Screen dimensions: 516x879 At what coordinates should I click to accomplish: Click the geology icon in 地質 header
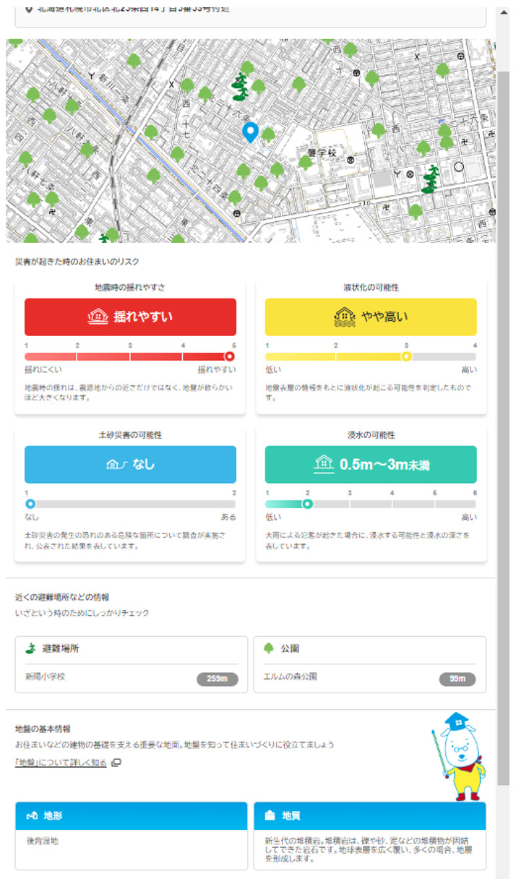[x=270, y=815]
